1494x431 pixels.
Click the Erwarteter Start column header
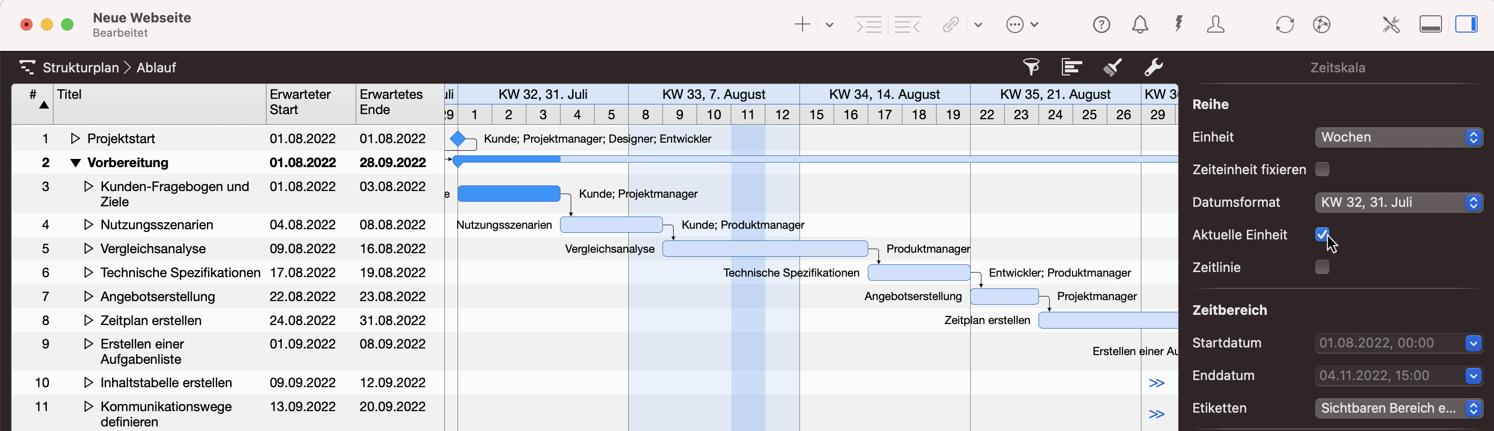301,102
